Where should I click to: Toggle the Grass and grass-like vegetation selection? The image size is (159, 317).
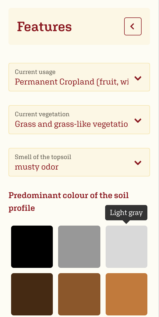71,124
